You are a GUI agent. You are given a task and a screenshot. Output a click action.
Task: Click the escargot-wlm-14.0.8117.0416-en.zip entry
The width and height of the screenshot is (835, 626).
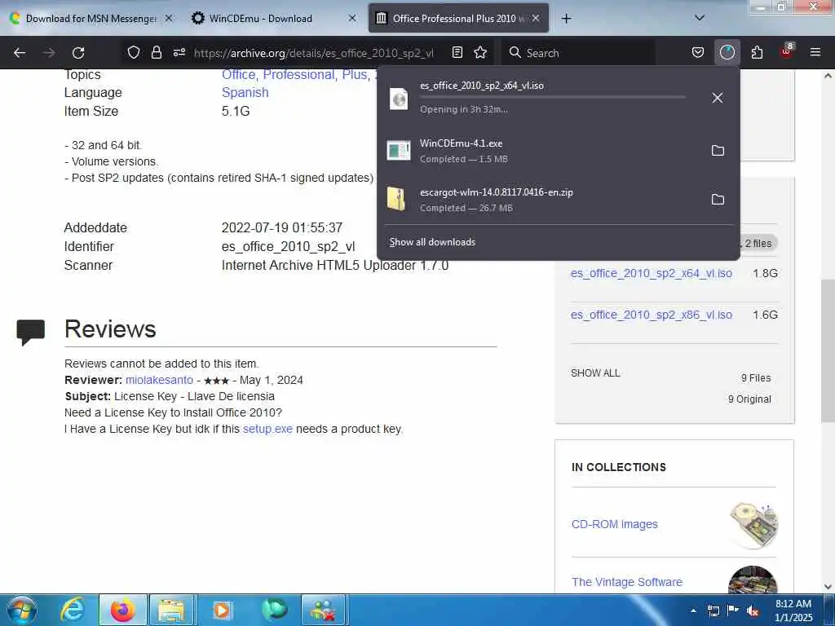pyautogui.click(x=541, y=200)
